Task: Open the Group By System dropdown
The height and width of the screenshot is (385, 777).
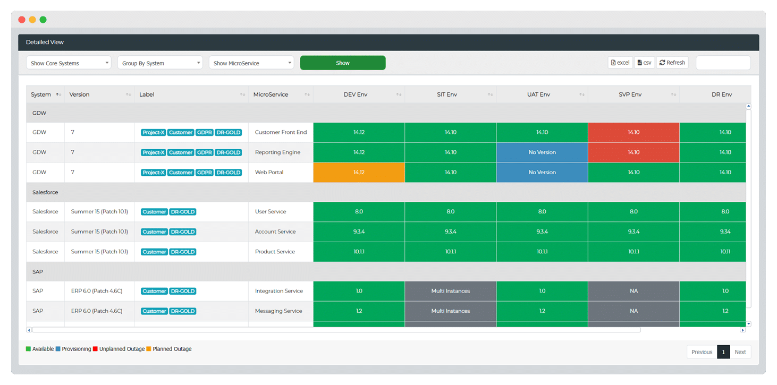Action: [160, 63]
